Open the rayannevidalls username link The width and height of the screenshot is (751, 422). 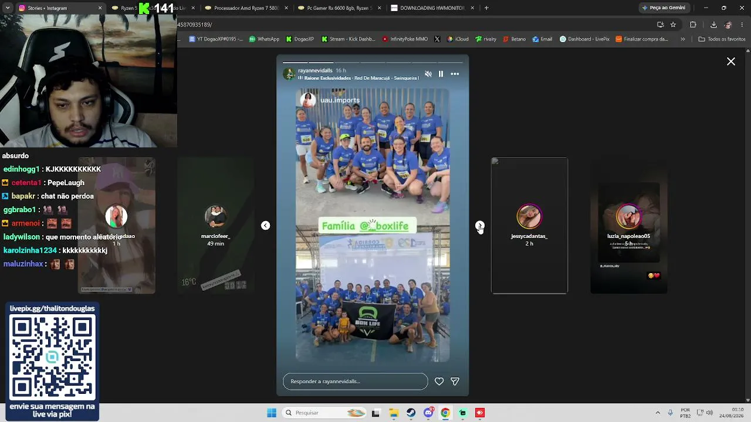point(315,70)
